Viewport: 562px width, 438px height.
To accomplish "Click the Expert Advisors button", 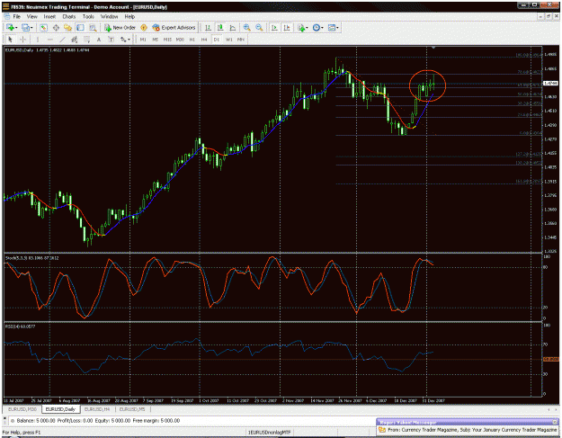I will pos(174,28).
